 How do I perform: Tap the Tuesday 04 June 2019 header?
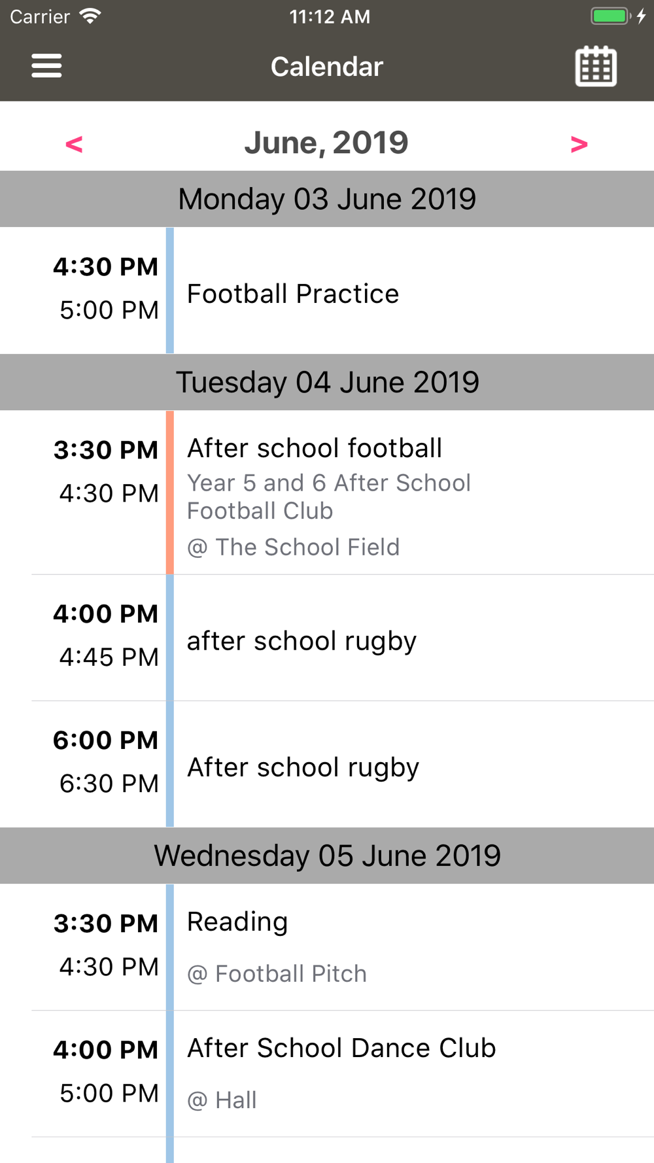point(327,382)
